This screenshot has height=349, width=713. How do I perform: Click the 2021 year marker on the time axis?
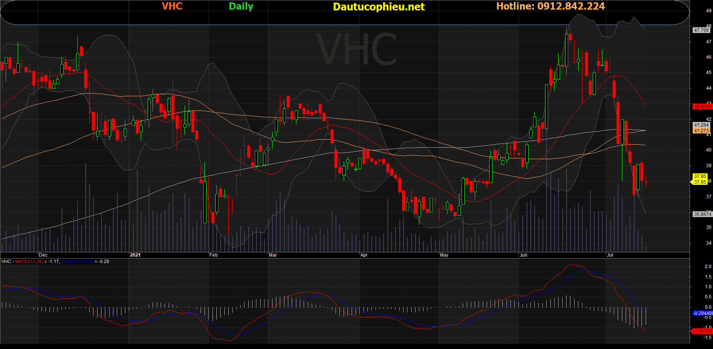135,255
